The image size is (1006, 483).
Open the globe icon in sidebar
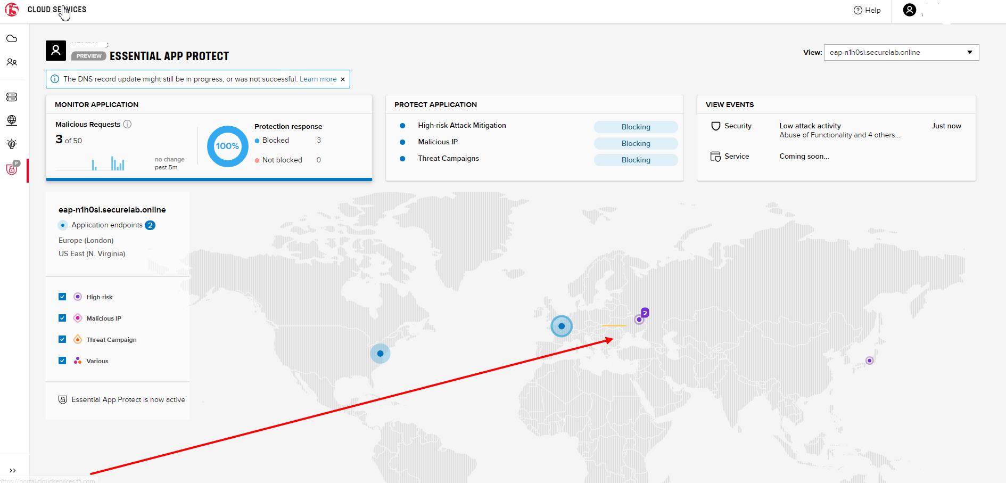tap(12, 120)
